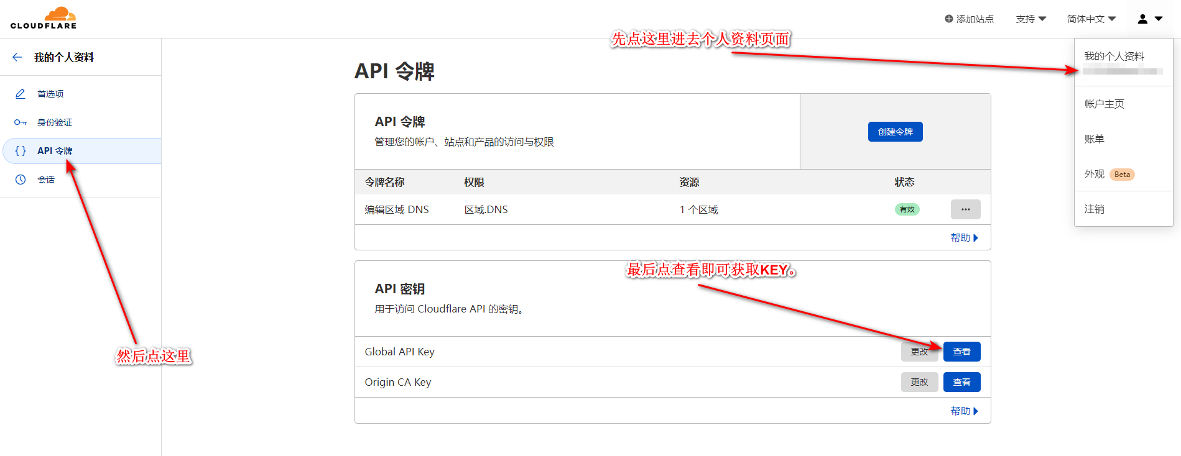
Task: Click the 编辑区域 DNS token name
Action: [397, 209]
